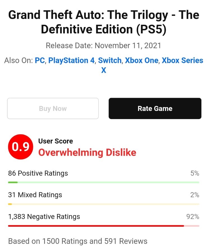Click the Rate Game button
The image size is (207, 252).
[155, 108]
